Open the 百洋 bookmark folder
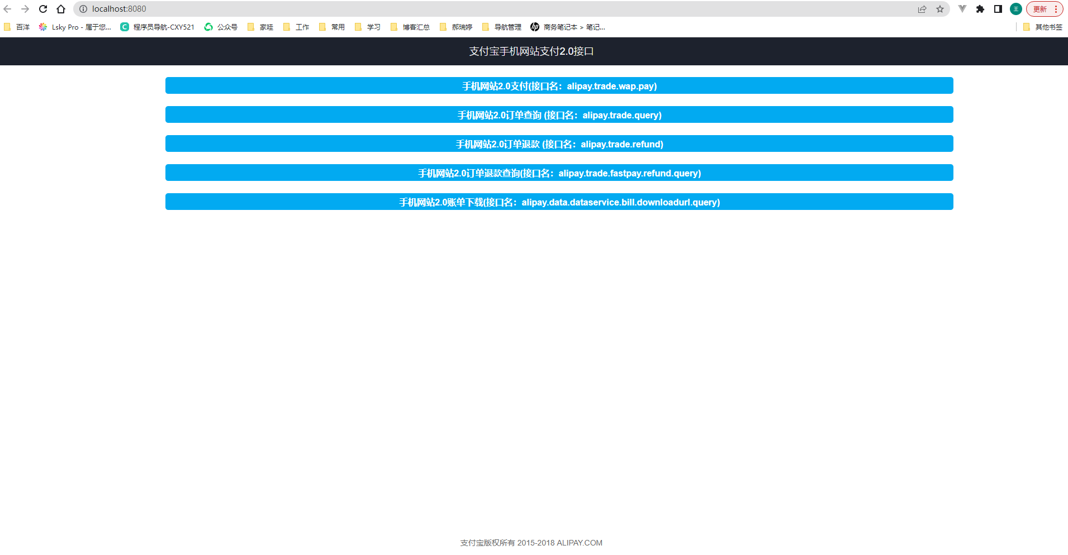The image size is (1068, 555). (17, 27)
